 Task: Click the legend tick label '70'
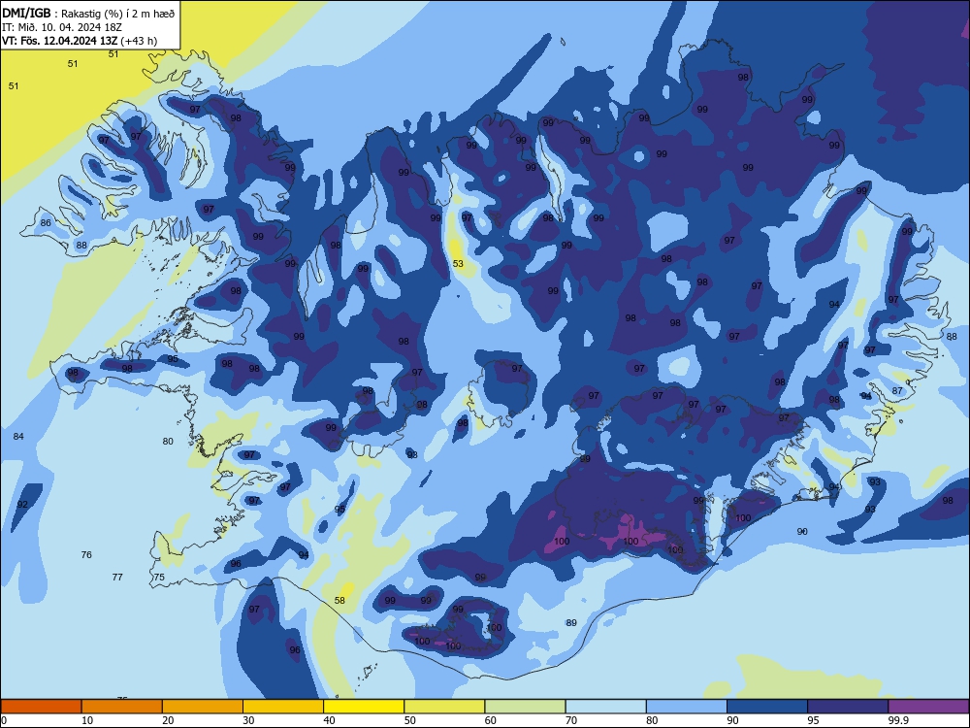[571, 720]
